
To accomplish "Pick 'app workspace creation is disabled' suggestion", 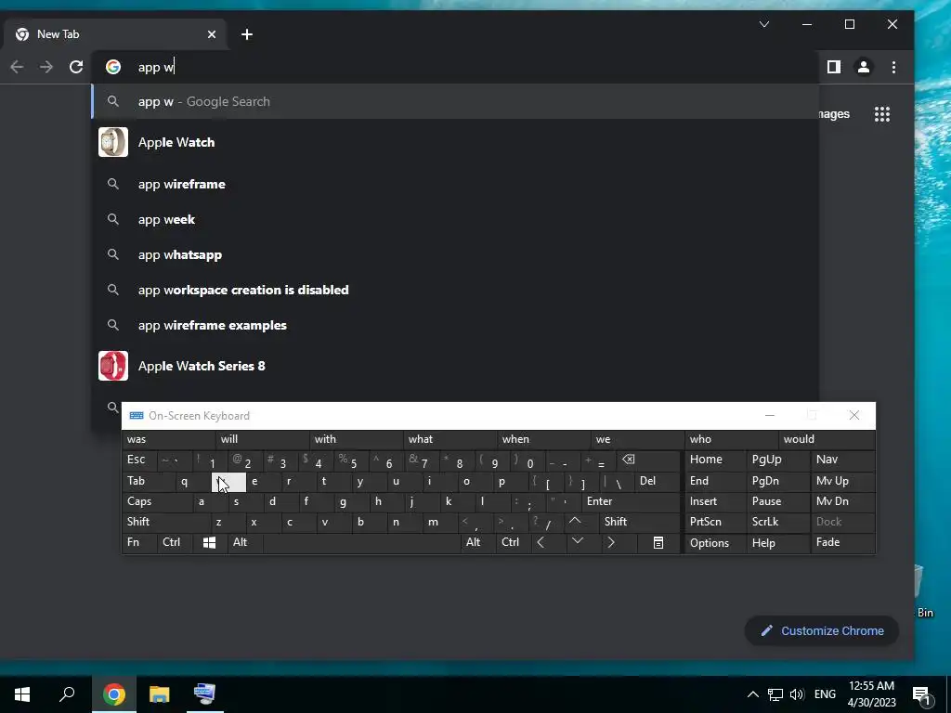I will coord(455,290).
